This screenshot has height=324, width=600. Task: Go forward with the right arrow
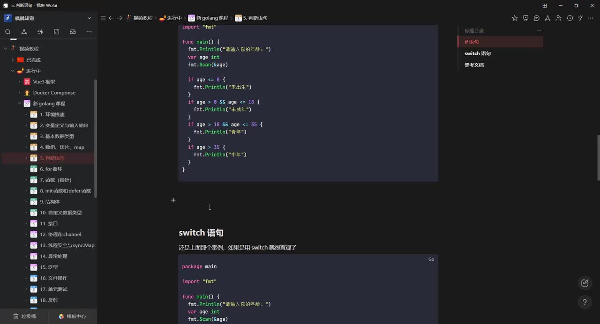click(x=120, y=18)
